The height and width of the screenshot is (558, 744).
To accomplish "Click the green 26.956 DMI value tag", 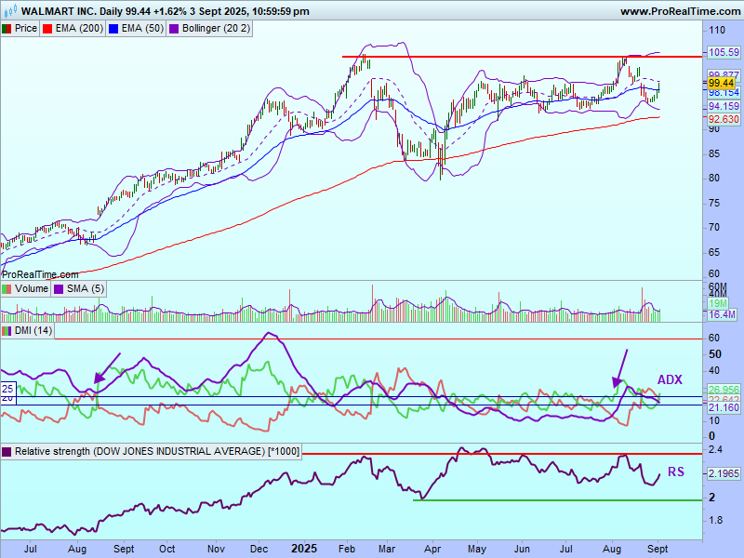I will (724, 390).
